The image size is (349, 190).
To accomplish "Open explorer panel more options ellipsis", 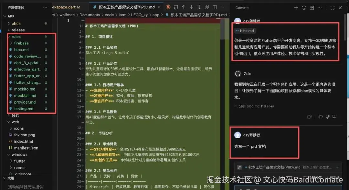I will click(x=45, y=7).
